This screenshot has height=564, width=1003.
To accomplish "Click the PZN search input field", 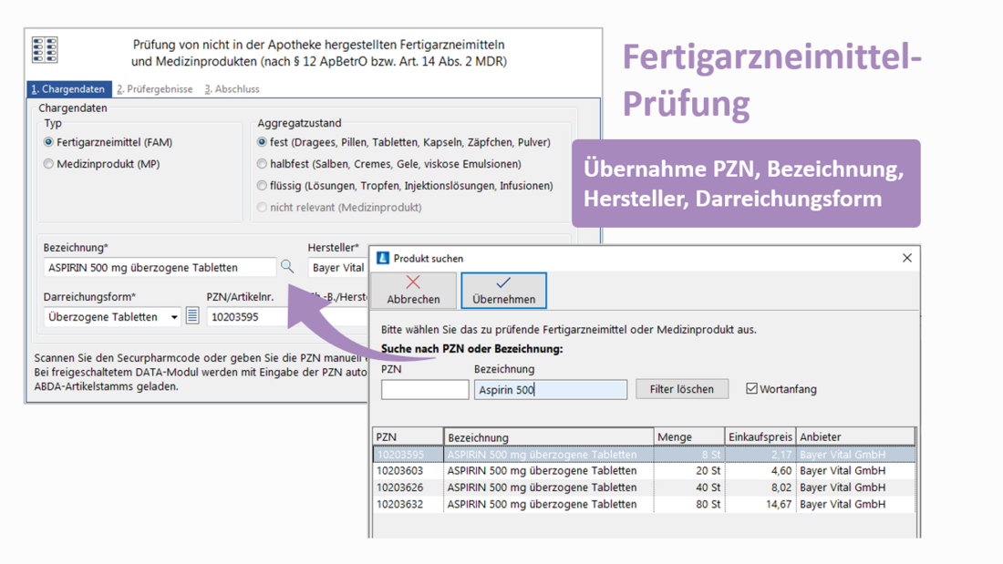I will click(x=424, y=390).
